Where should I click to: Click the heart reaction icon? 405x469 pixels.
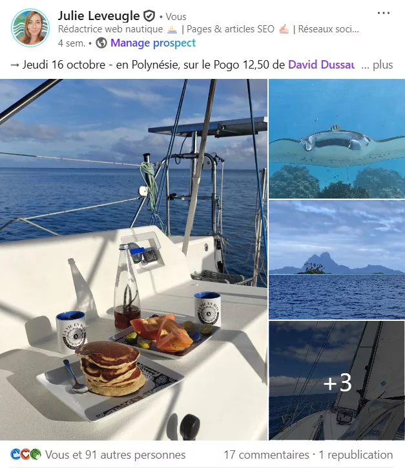click(25, 454)
